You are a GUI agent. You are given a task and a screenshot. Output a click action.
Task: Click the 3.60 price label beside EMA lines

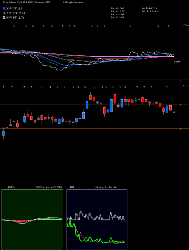coord(177,62)
